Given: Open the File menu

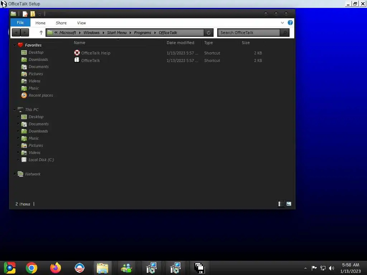Looking at the screenshot, I should 20,23.
